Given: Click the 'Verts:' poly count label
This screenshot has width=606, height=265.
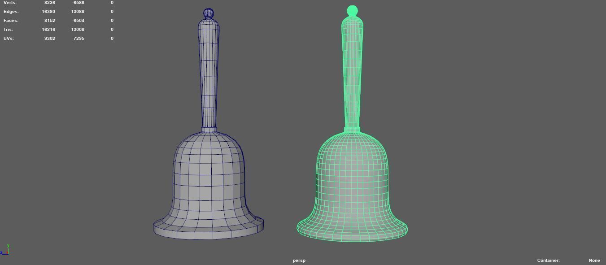Looking at the screenshot, I should 10,3.
